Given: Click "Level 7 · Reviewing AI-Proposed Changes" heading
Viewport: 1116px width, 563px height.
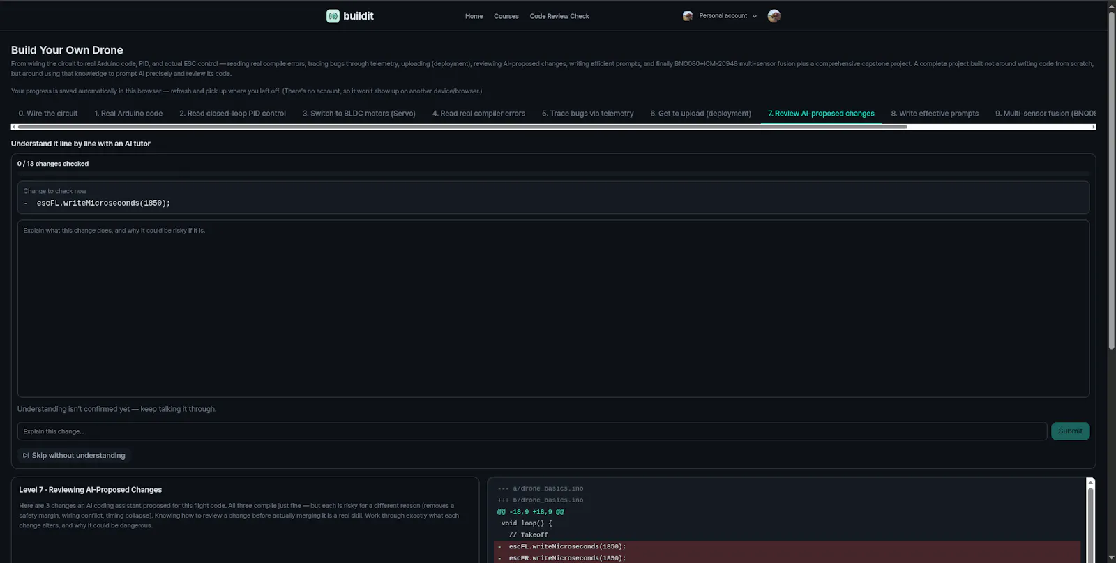Looking at the screenshot, I should point(90,490).
